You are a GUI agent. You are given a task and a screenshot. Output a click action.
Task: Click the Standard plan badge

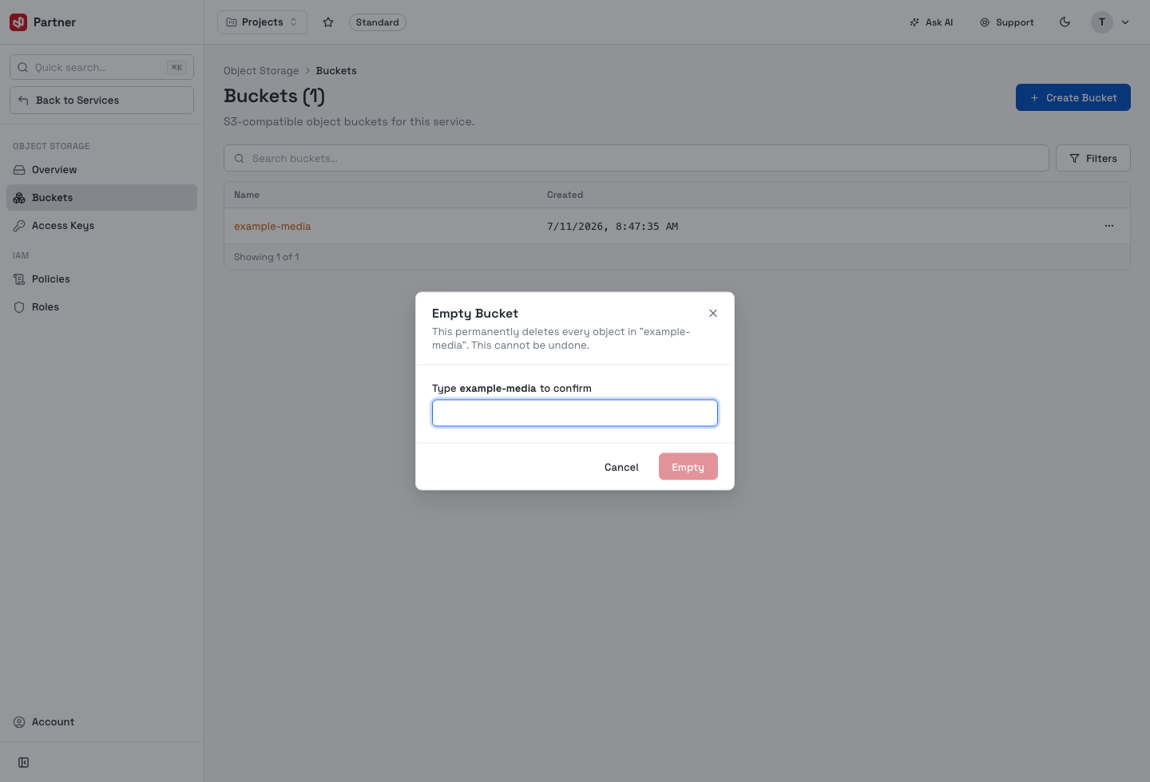tap(378, 22)
